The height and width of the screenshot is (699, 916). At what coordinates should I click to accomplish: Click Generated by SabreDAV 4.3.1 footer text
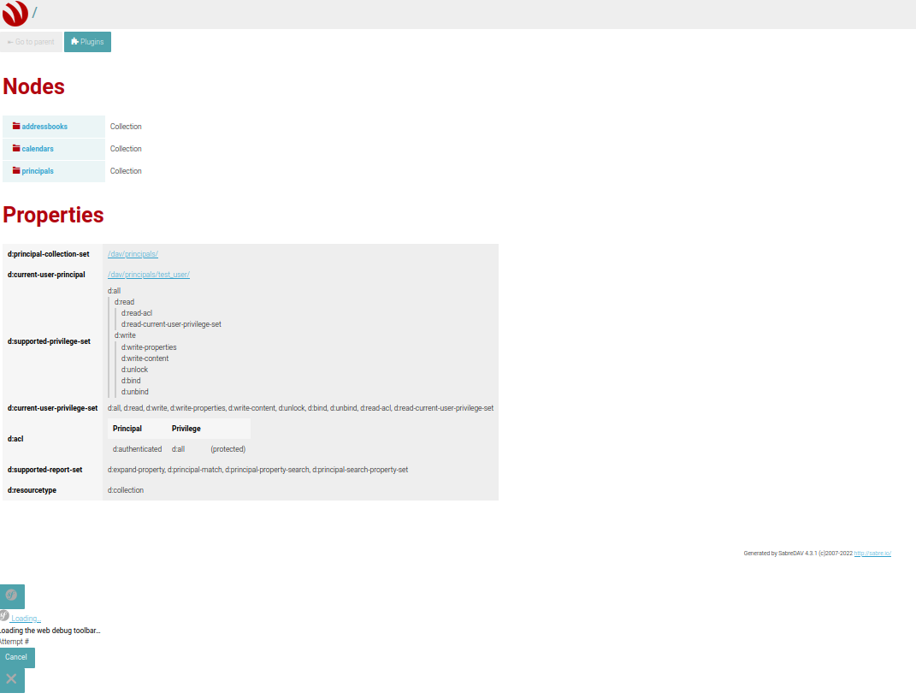point(798,554)
